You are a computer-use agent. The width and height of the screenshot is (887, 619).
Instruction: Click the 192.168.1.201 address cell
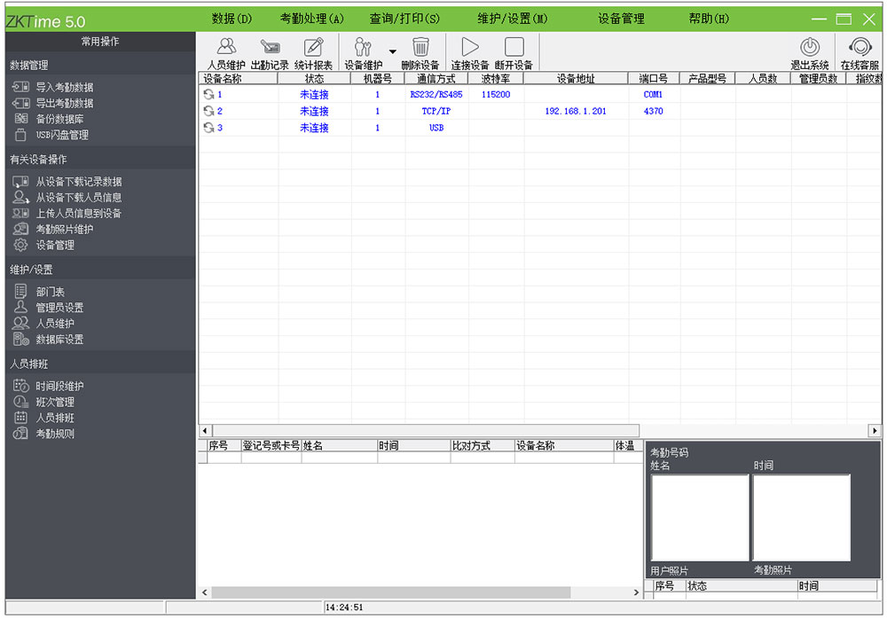(576, 111)
